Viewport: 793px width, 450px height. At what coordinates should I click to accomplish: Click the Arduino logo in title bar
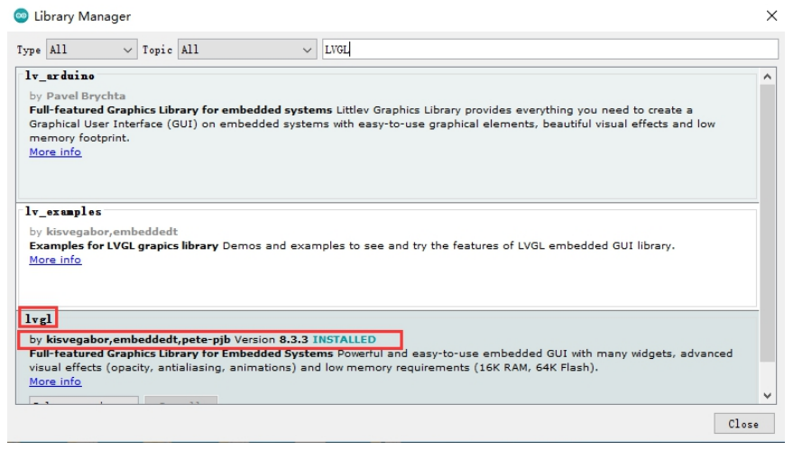coord(21,16)
